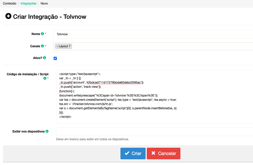Screen dimensions: 253x165
Task: Click the closing </script> line
Action: click(65, 117)
